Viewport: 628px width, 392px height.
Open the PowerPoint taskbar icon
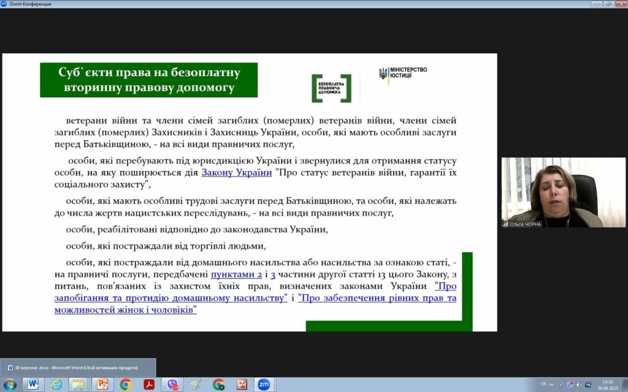(x=102, y=384)
